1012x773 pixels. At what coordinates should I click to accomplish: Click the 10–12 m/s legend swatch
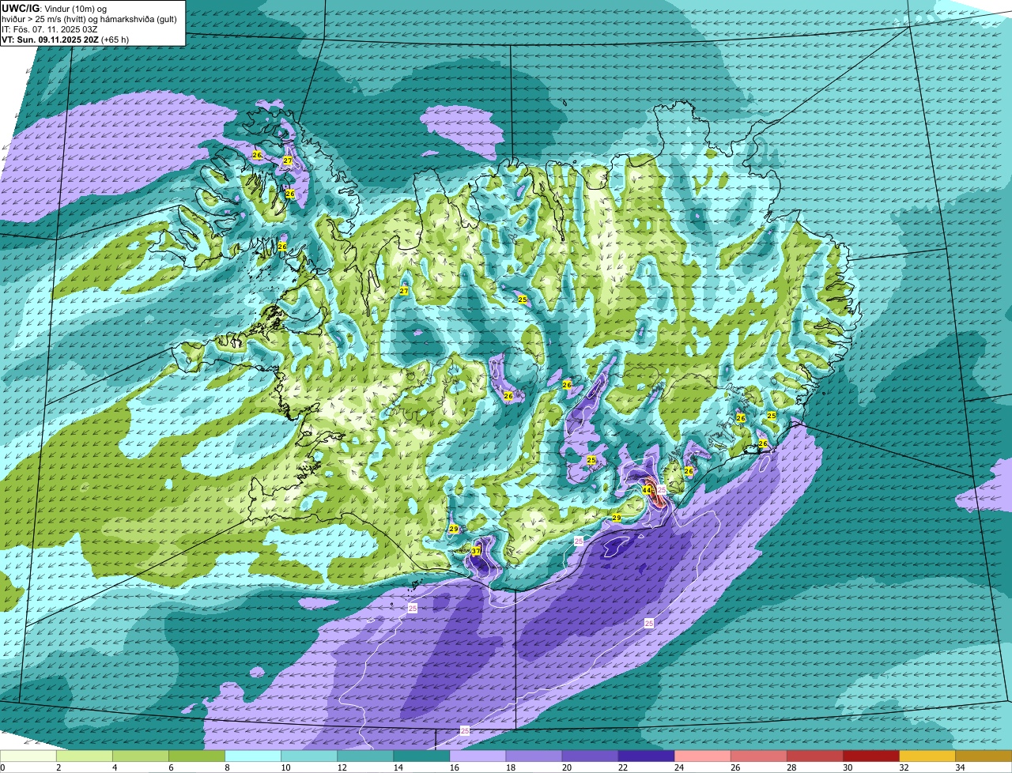(309, 756)
